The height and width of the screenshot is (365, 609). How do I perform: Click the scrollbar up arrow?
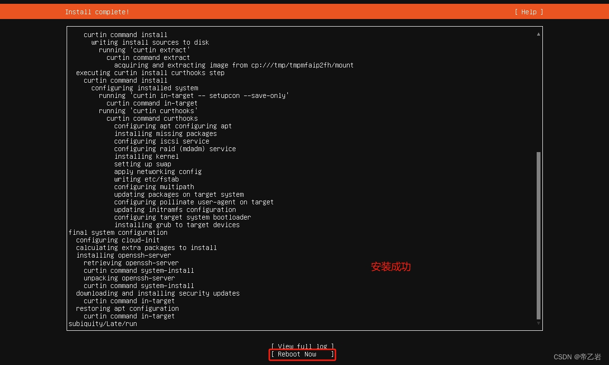coord(539,34)
